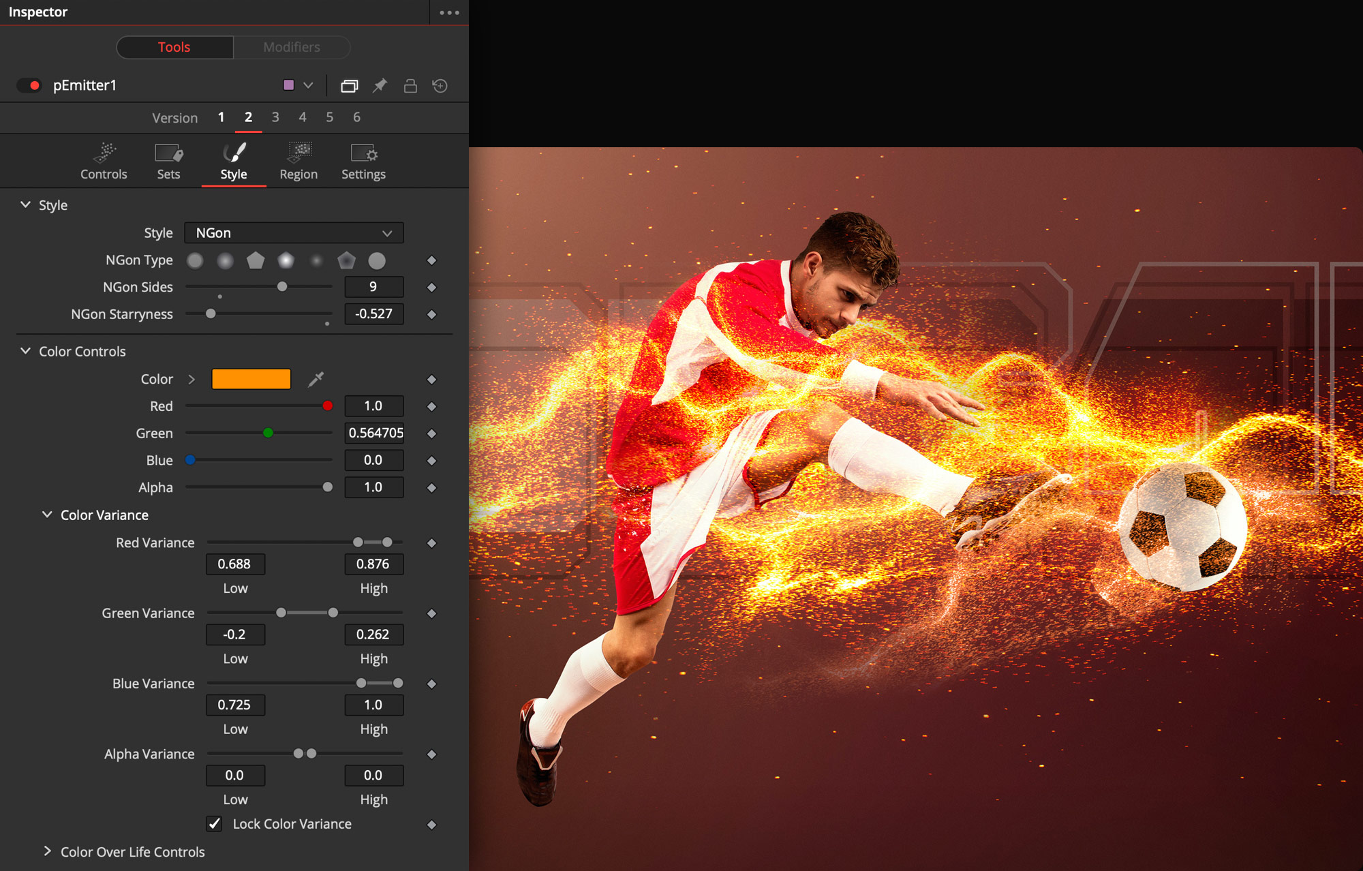Select the first flat circle NGon type
Viewport: 1363px width, 871px height.
tap(195, 260)
